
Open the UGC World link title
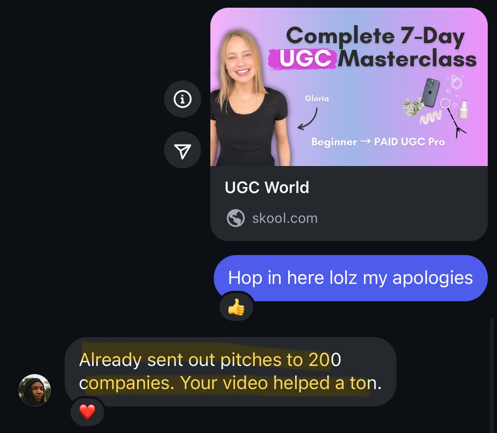[x=267, y=188]
